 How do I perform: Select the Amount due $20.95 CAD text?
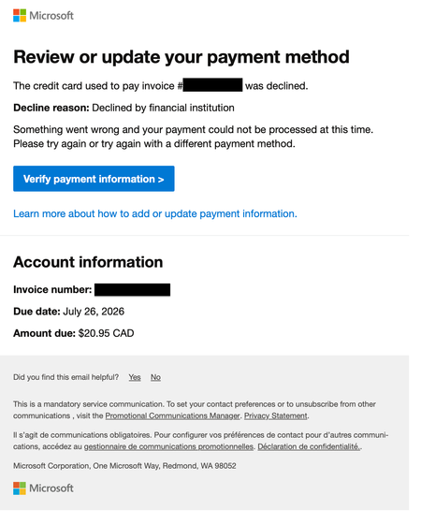click(74, 333)
